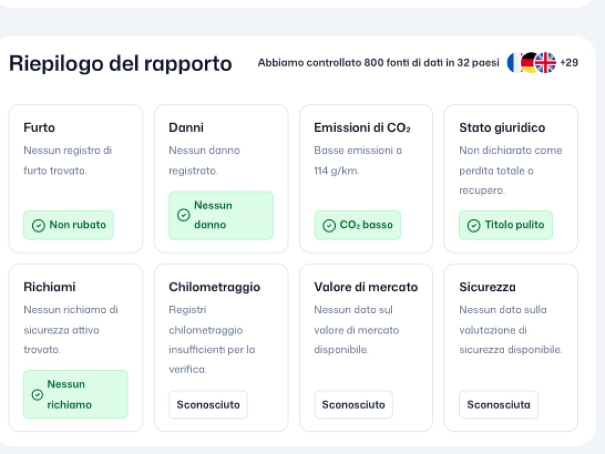Click checkmark icon in Nessun richiamo badge
The image size is (605, 454).
coord(37,394)
